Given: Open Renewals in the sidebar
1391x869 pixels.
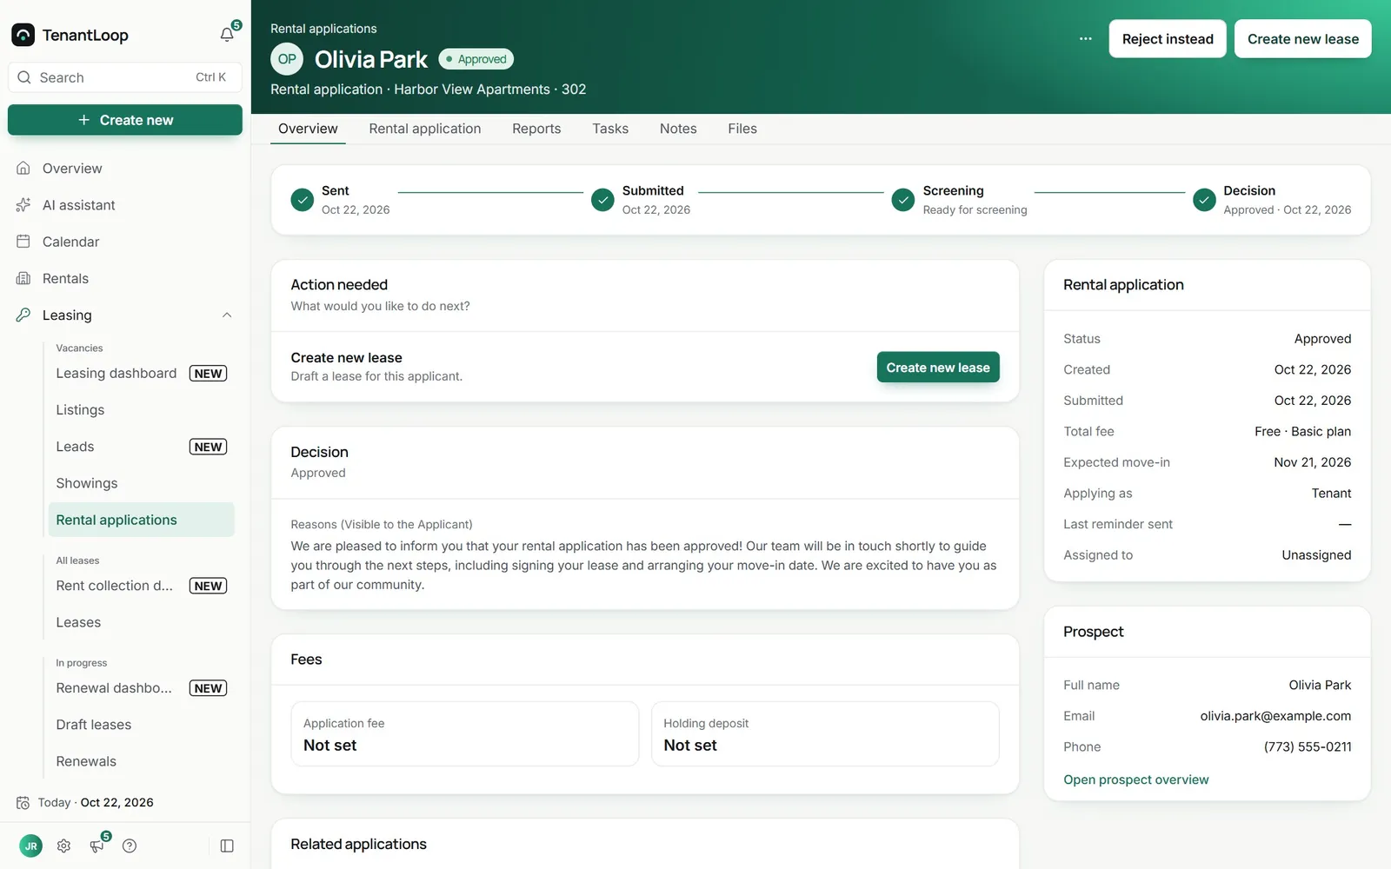Looking at the screenshot, I should pyautogui.click(x=142, y=761).
